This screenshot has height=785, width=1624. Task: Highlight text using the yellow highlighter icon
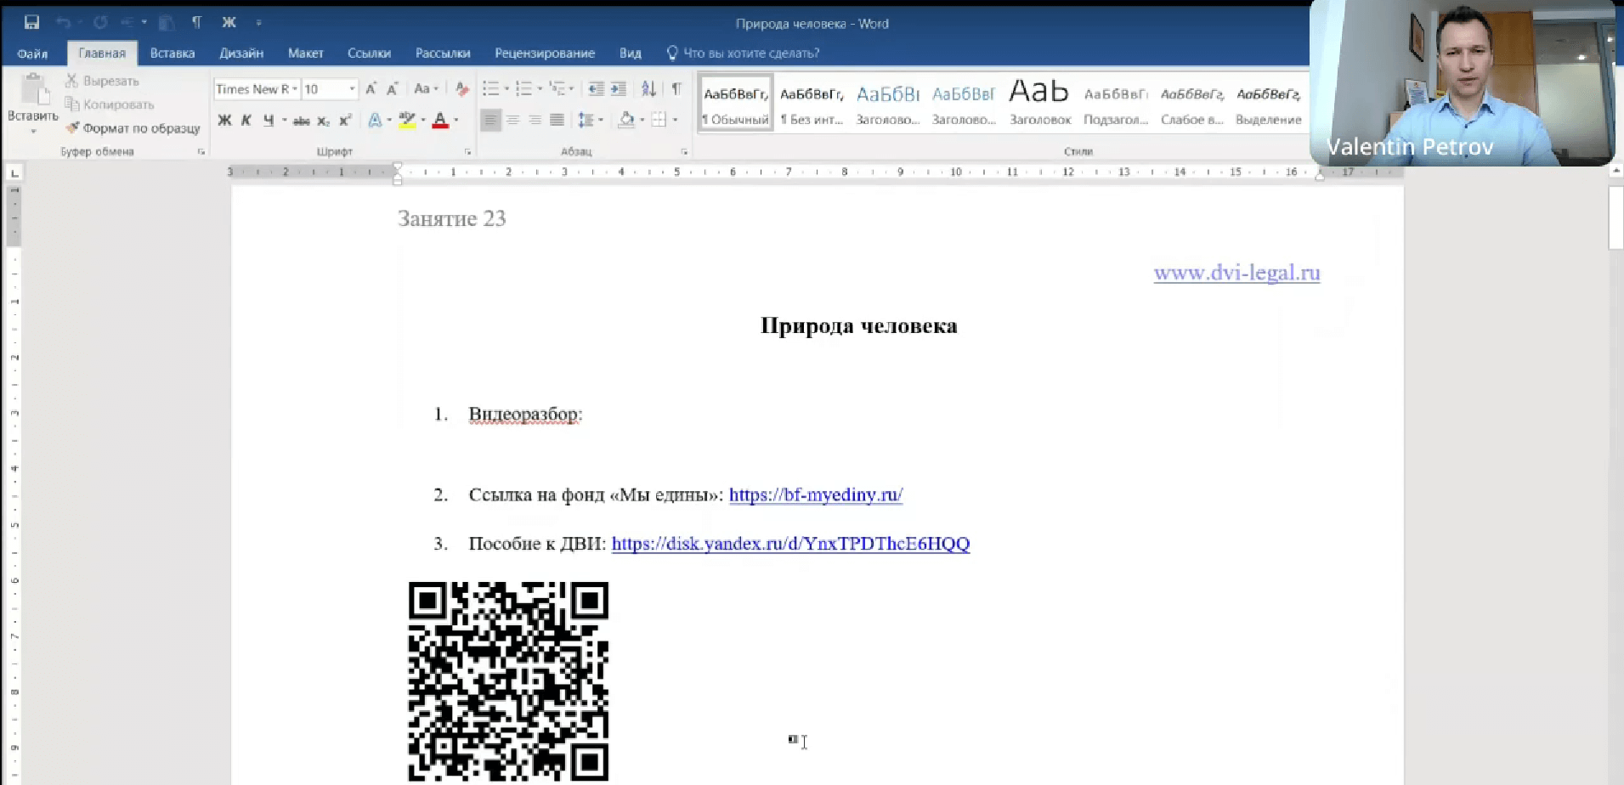[x=407, y=120]
